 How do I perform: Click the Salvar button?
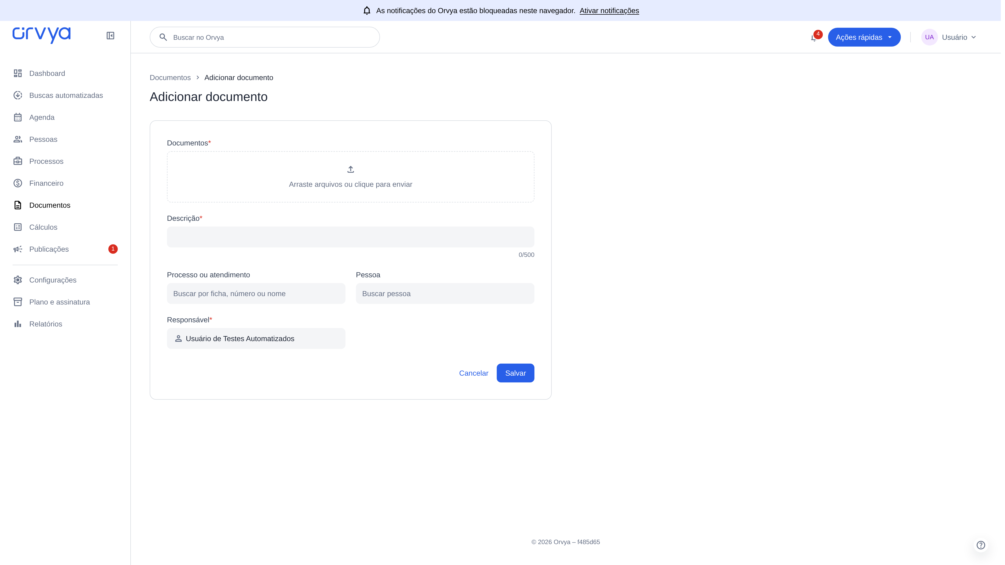[x=515, y=373]
